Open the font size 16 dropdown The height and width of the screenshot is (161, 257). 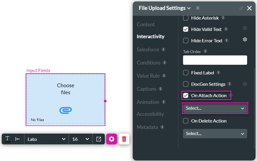pos(81,139)
